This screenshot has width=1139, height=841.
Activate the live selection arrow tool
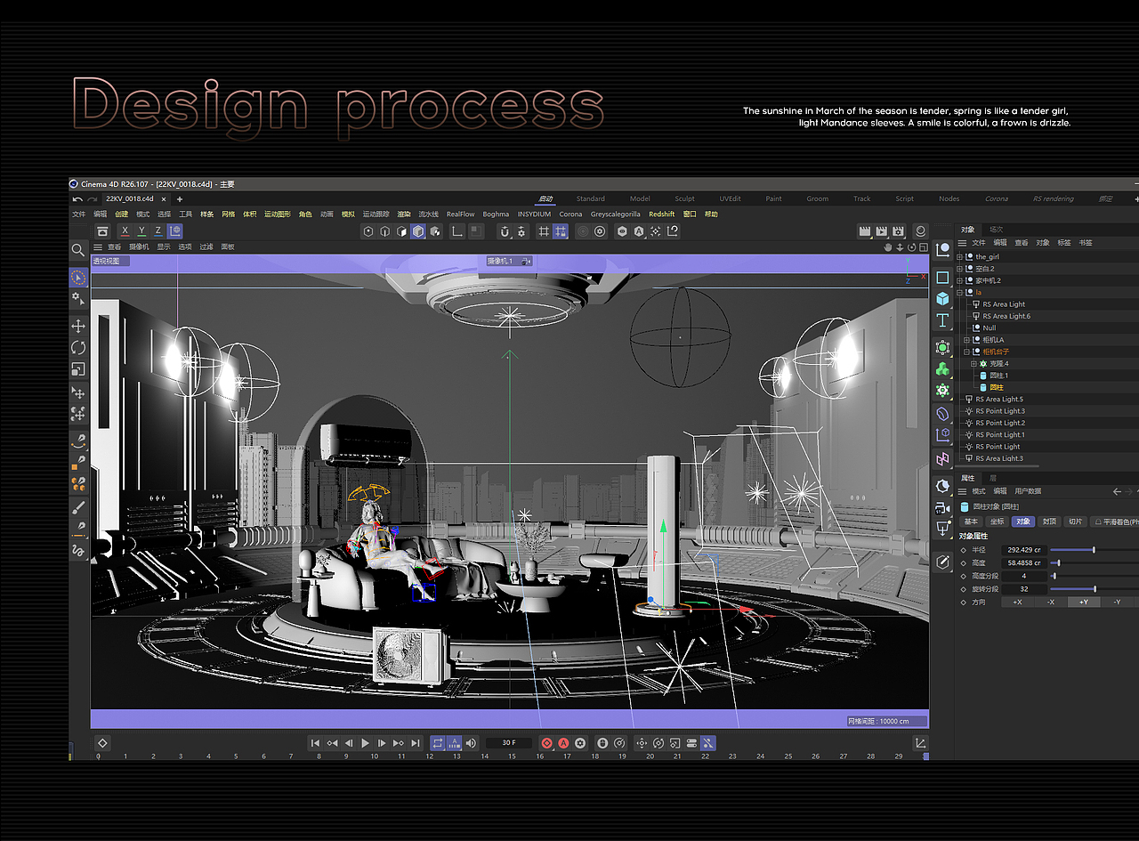click(x=78, y=277)
